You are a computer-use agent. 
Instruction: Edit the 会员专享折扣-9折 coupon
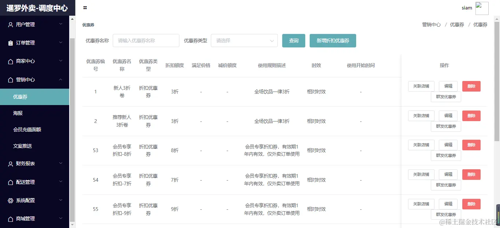448,204
